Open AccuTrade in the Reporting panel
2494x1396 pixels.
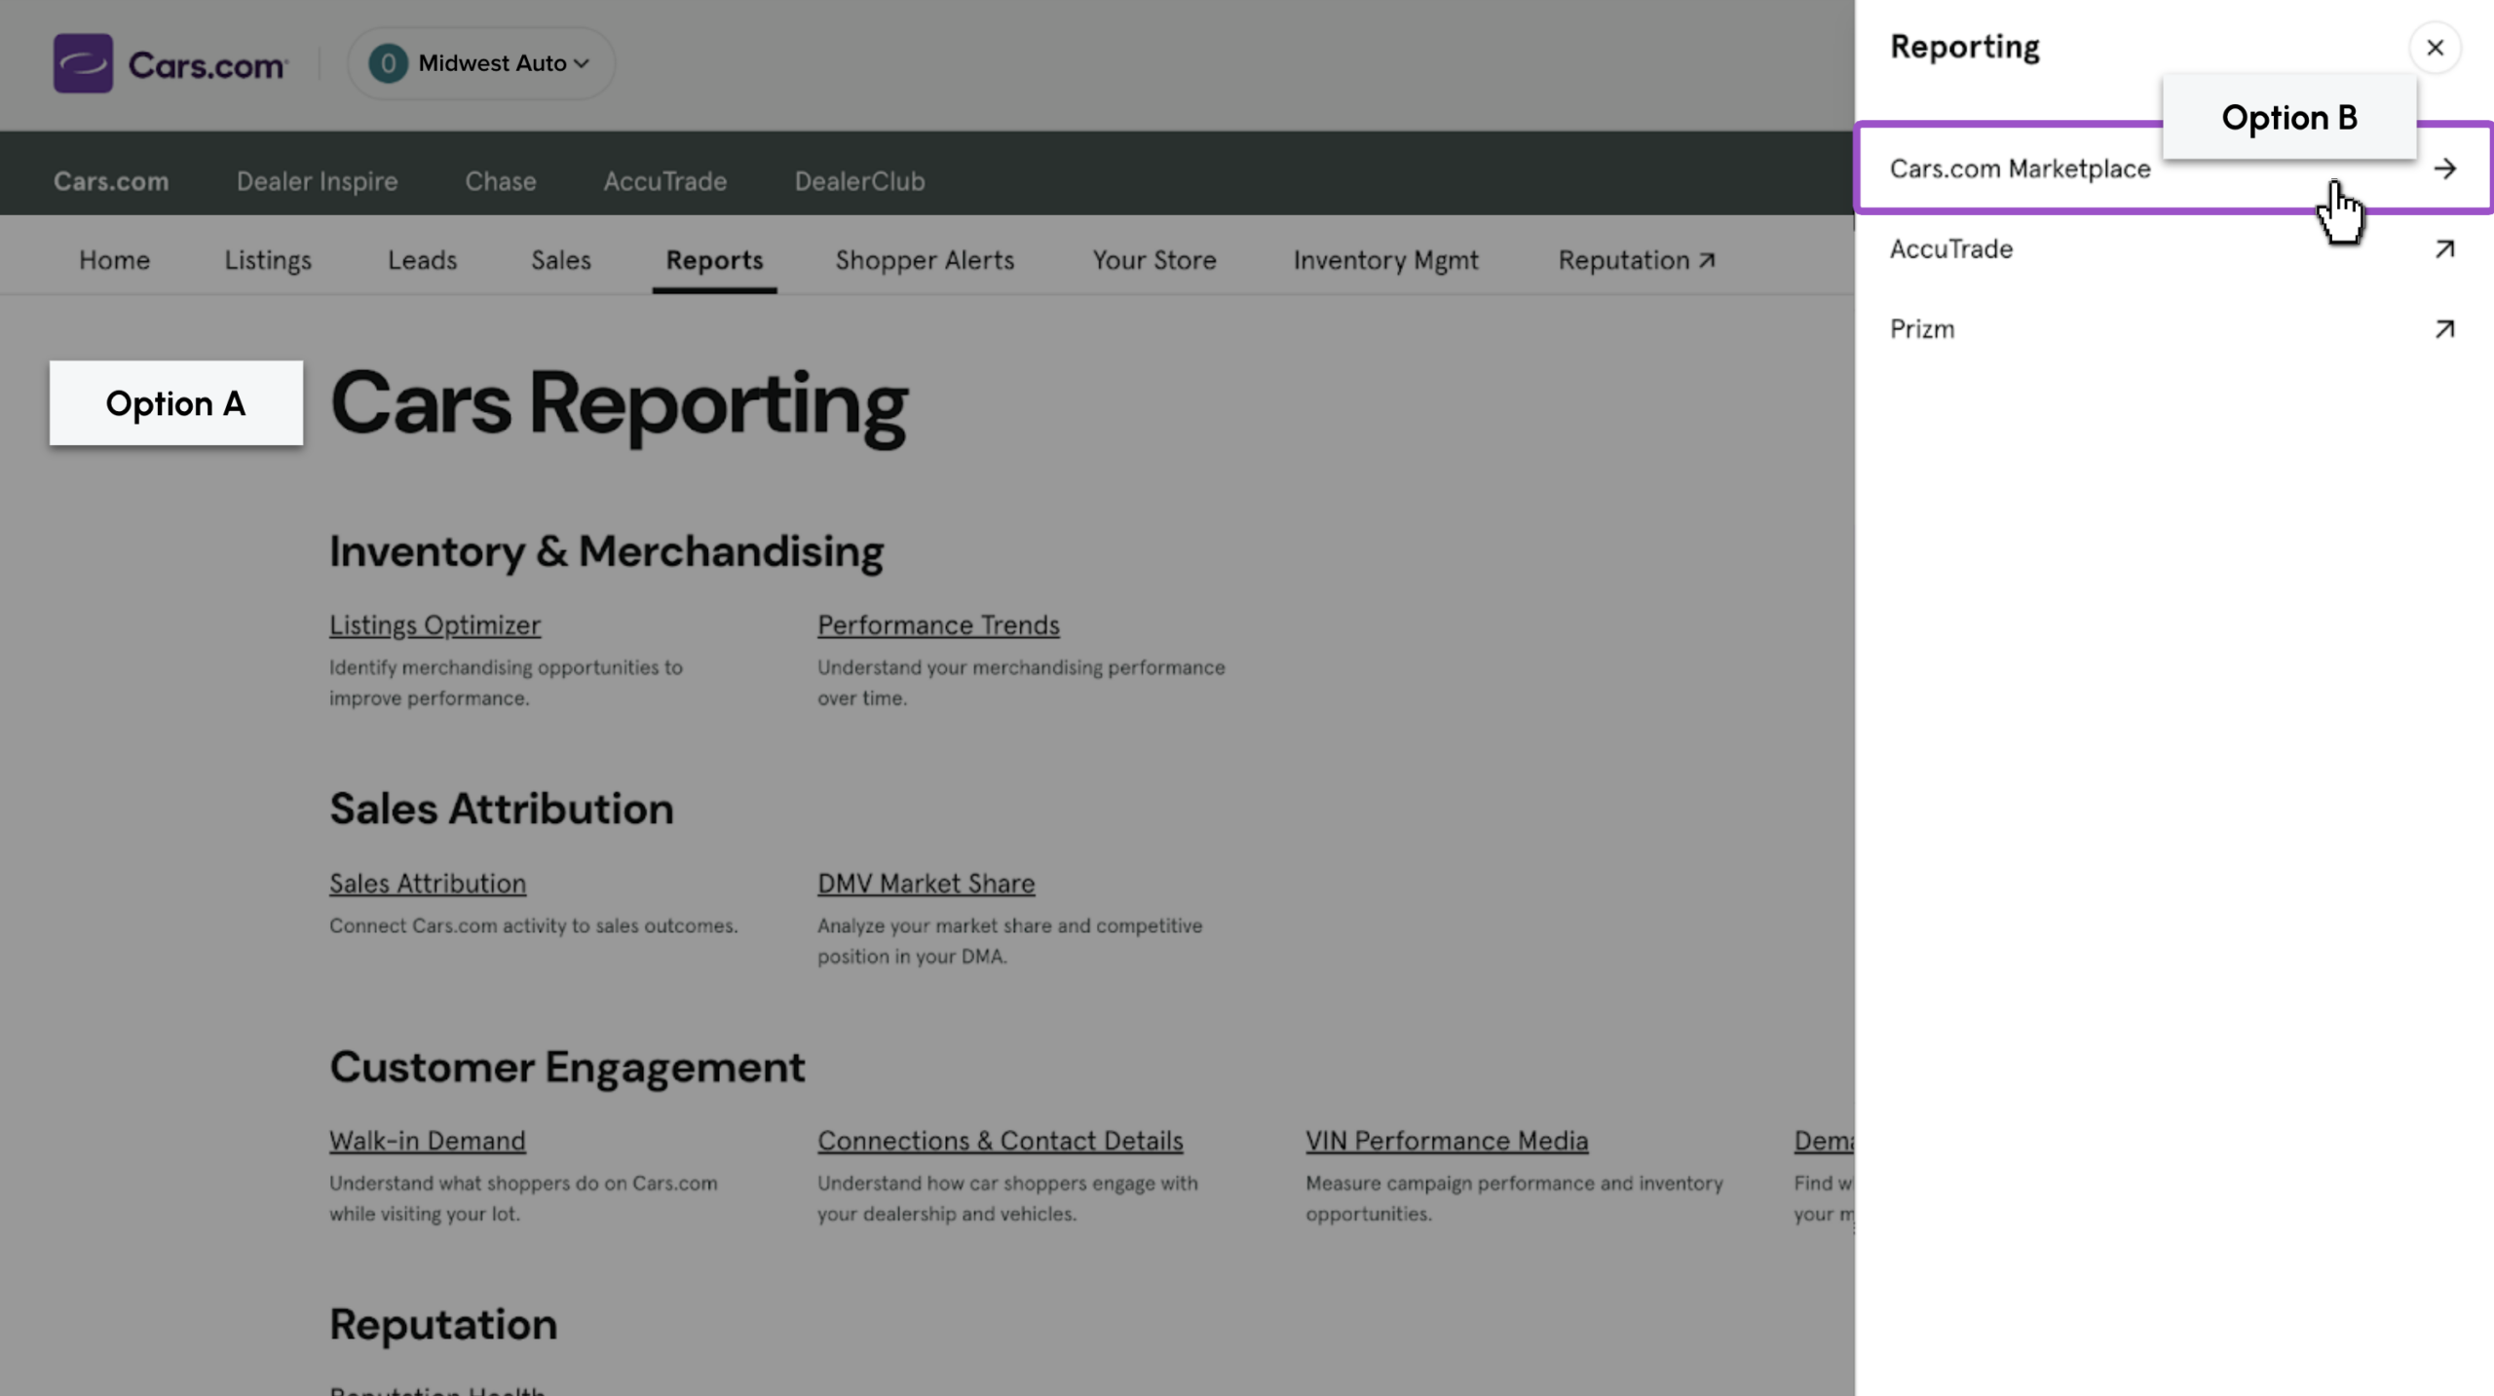pyautogui.click(x=2173, y=249)
